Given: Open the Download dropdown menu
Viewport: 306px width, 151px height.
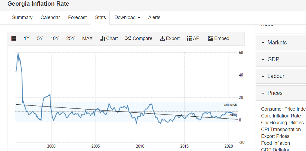Looking at the screenshot, I should tap(127, 17).
